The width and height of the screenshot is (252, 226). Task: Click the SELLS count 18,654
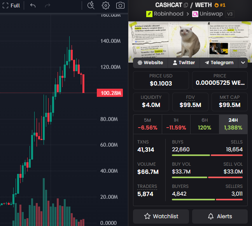point(234,149)
